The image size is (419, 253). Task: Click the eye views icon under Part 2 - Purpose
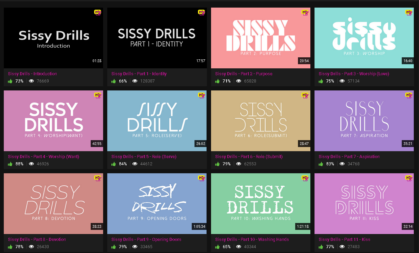coord(238,81)
